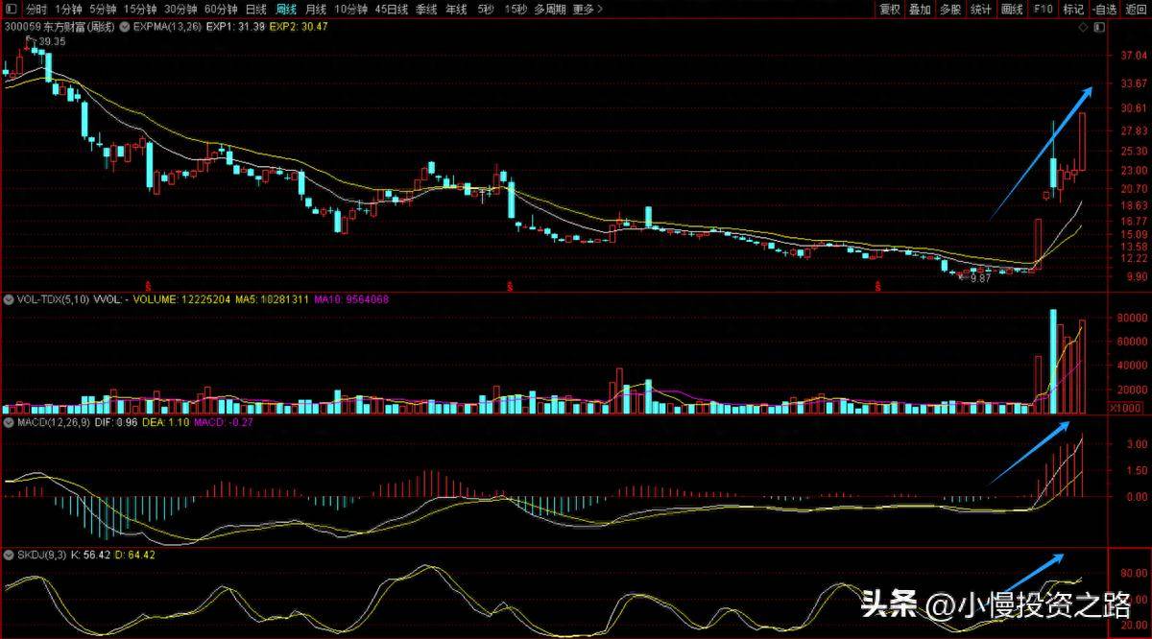This screenshot has width=1152, height=639.
Task: Click the 39.35 high price label
Action: 52,42
